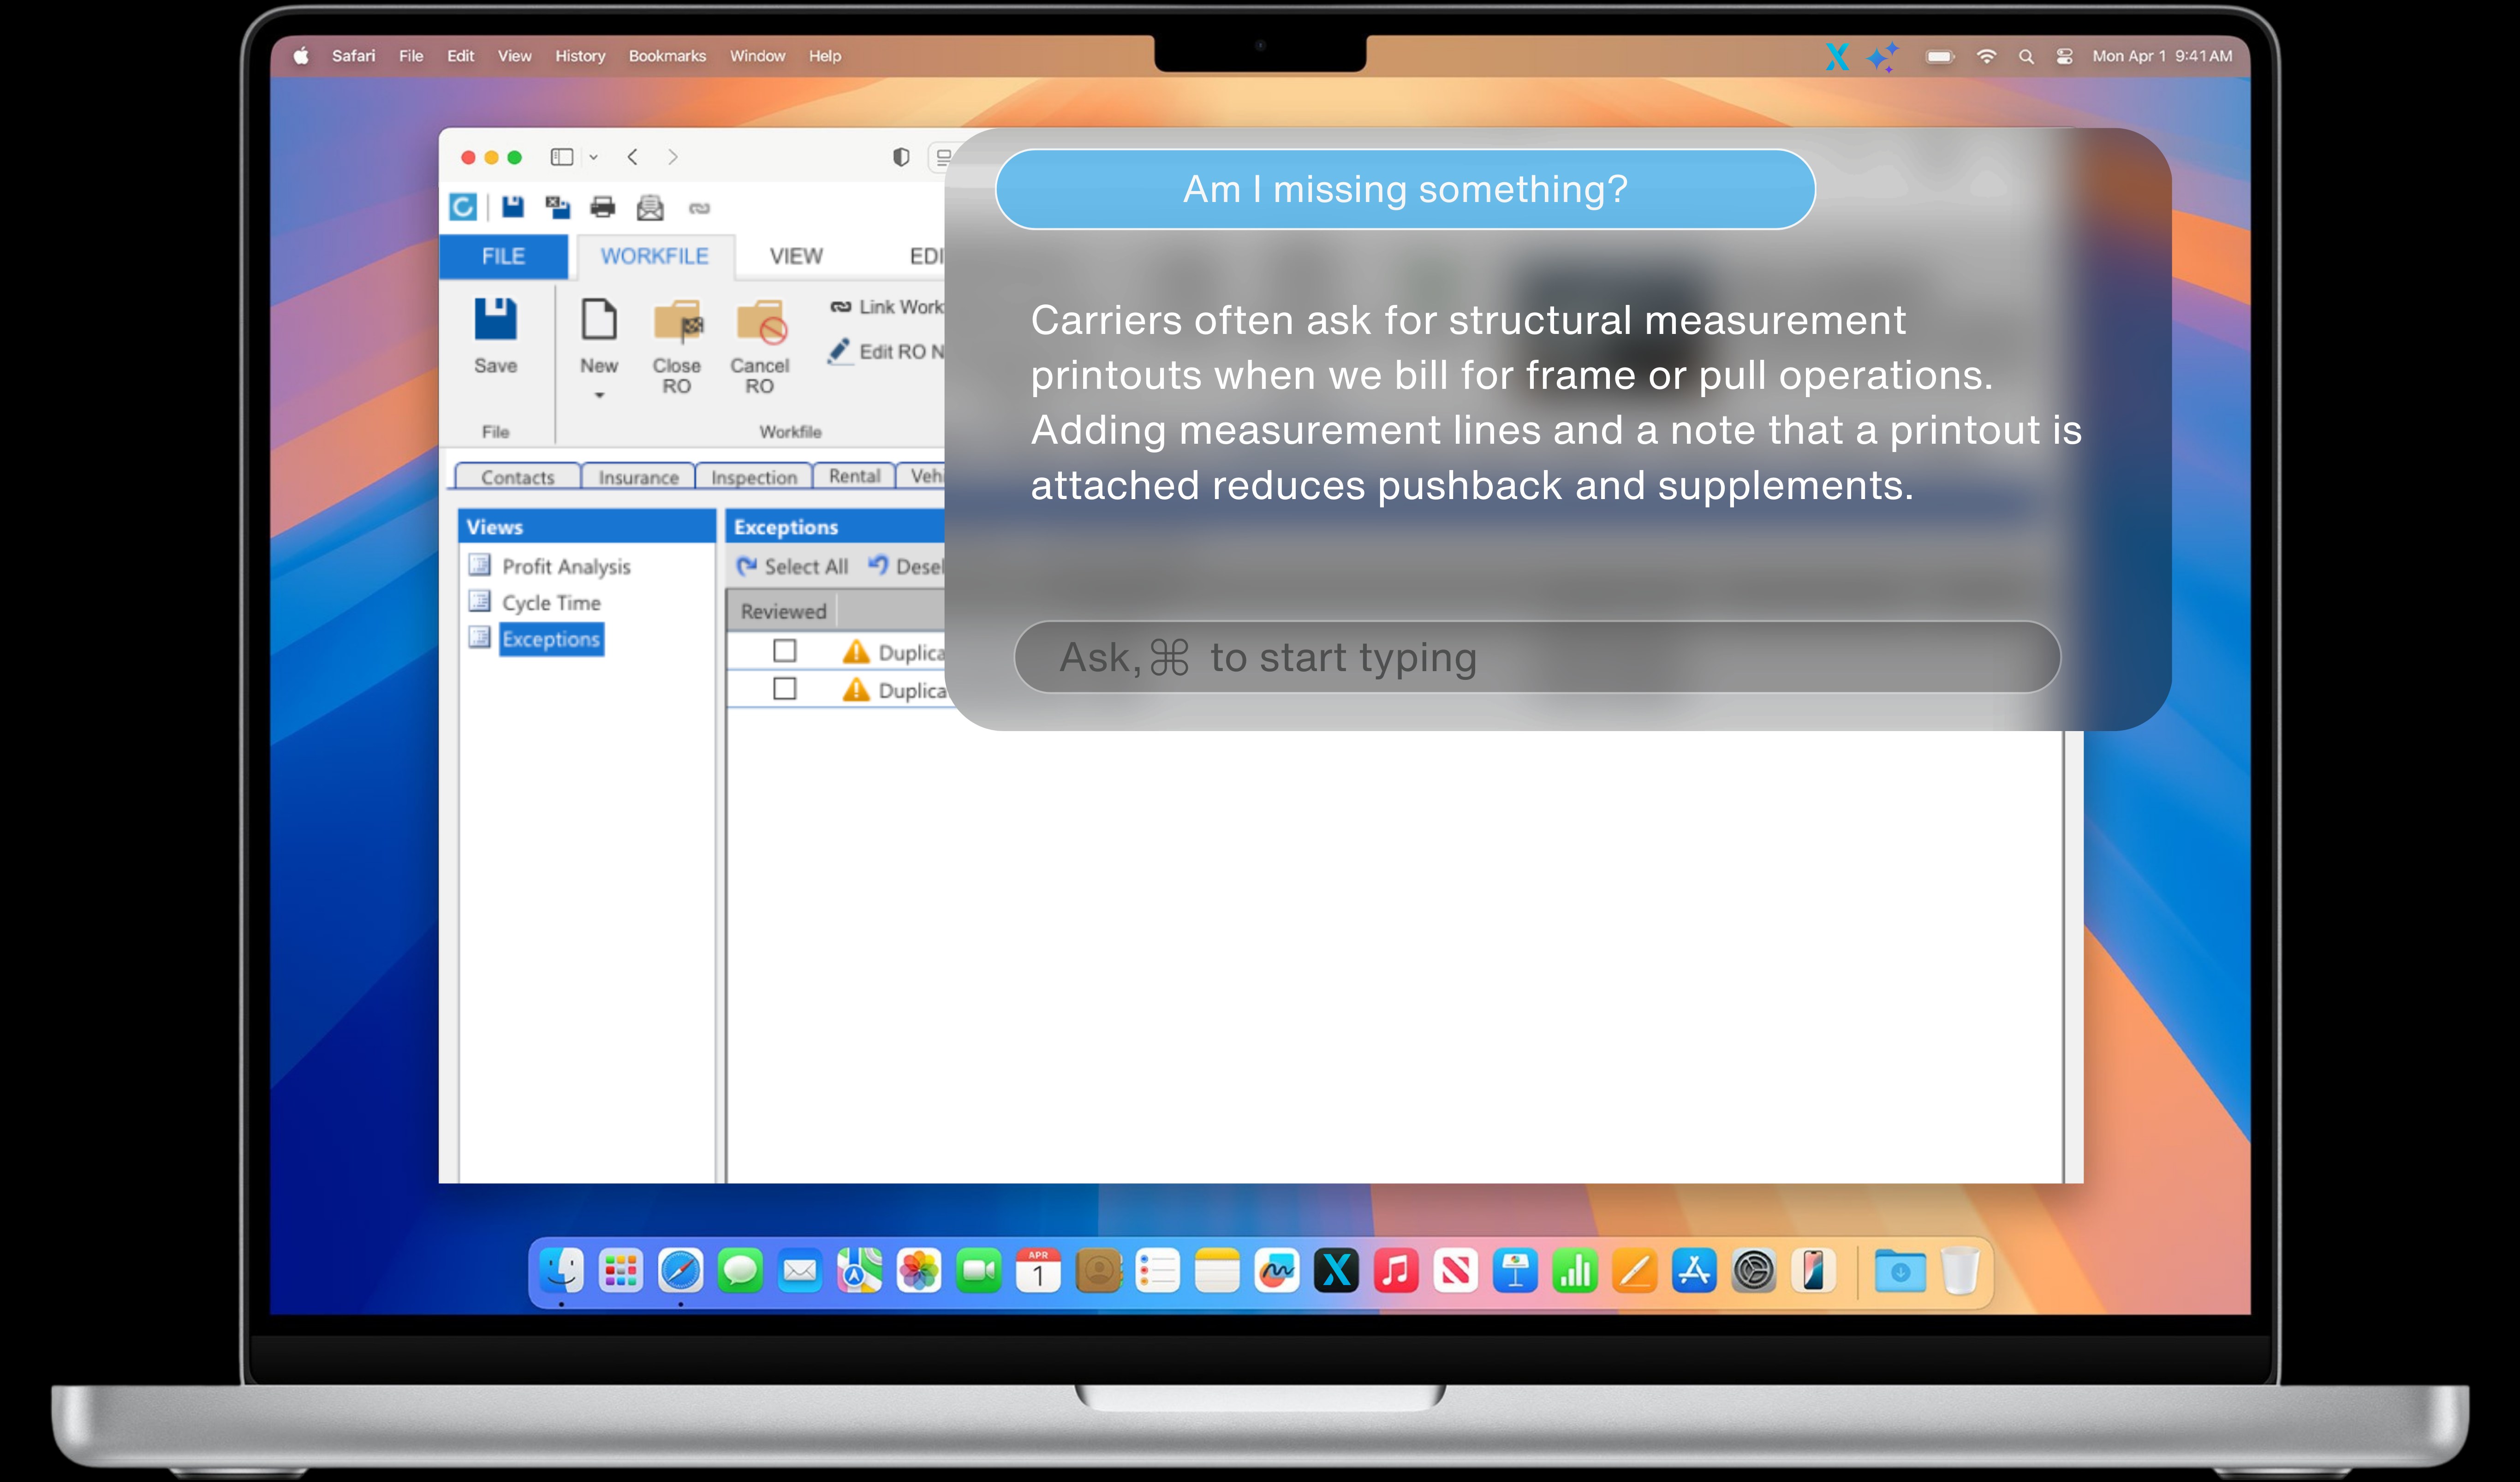Click Safari's privacy shield icon
The height and width of the screenshot is (1482, 2520).
coord(901,157)
